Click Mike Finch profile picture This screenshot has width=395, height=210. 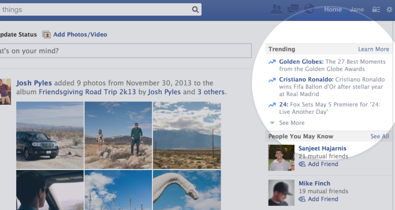tap(281, 193)
